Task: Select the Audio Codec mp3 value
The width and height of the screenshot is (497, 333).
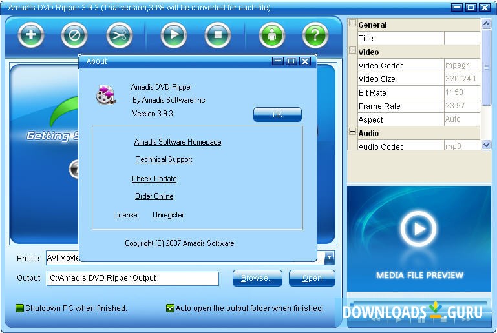Action: 462,146
